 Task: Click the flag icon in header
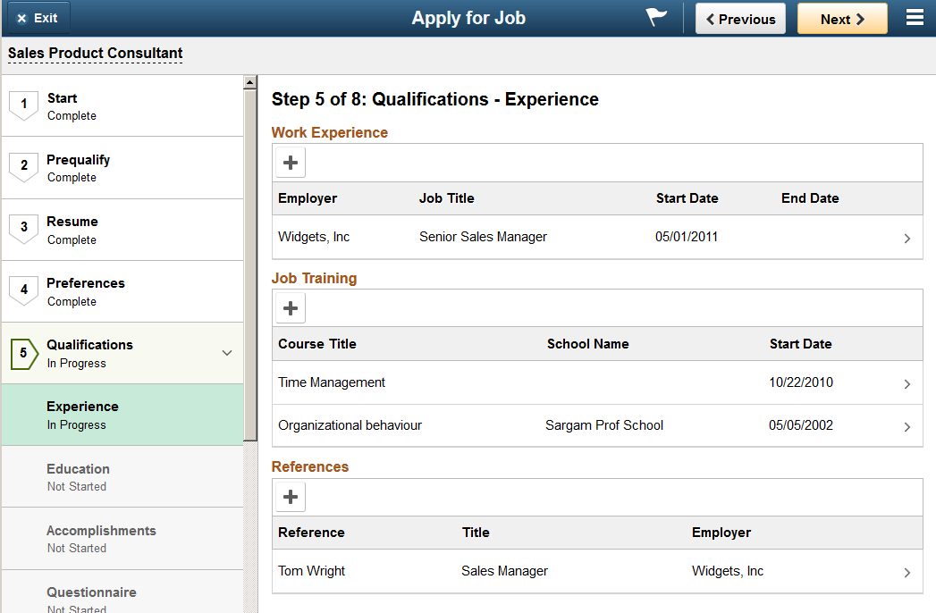(656, 17)
